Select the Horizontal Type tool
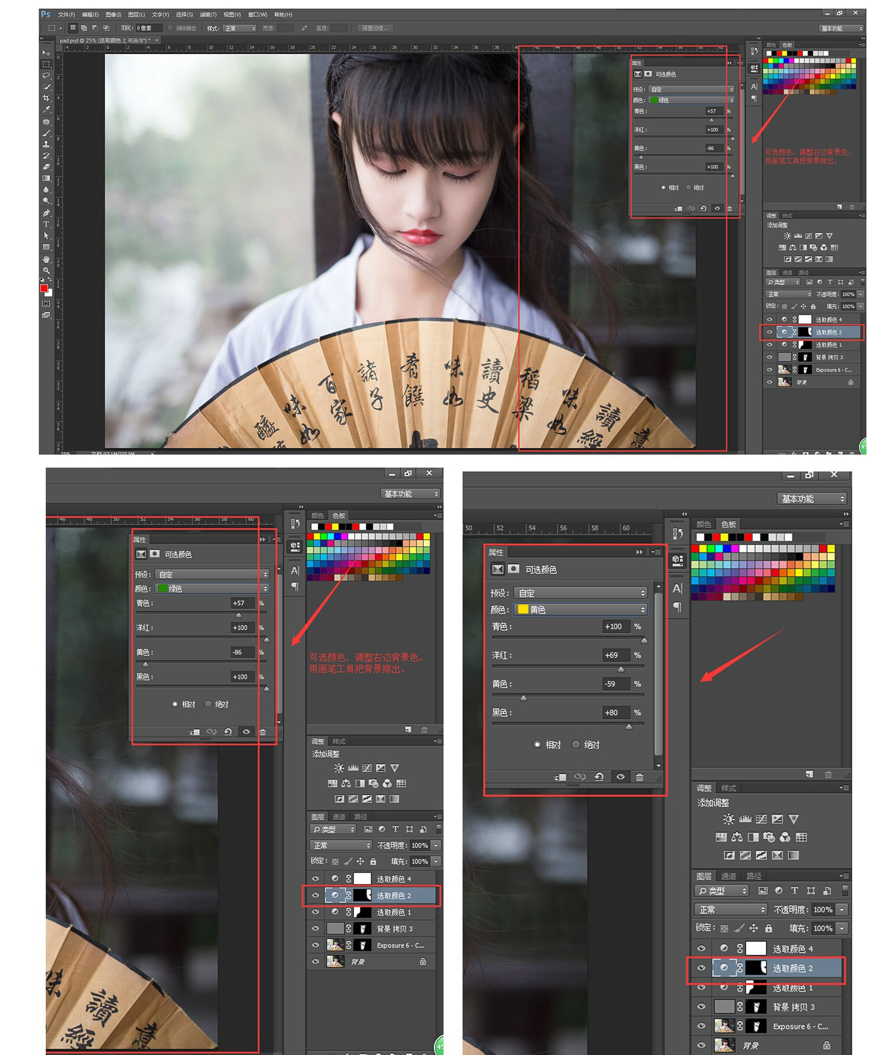Viewport: 894px width, 1055px height. [x=46, y=224]
